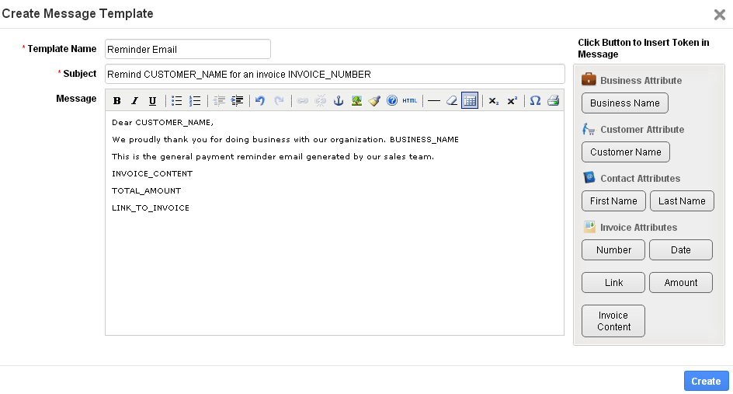Open editor help question mark icon

tap(392, 100)
